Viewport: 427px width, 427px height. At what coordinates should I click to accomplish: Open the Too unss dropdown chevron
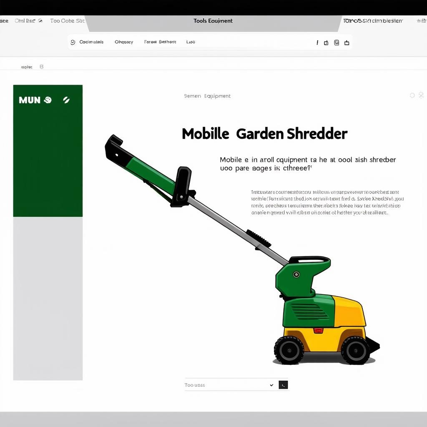click(x=271, y=385)
